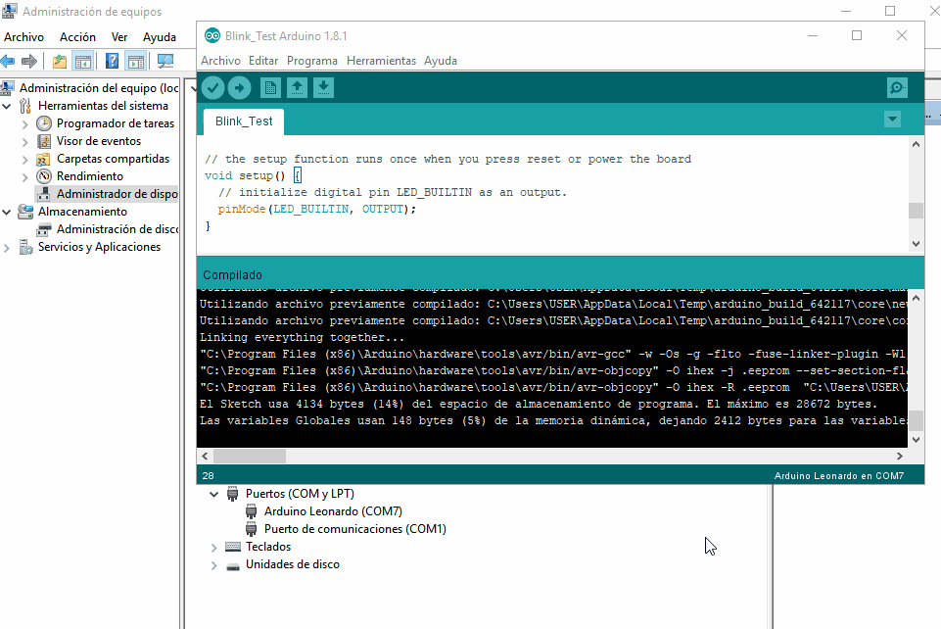The image size is (941, 629).
Task: Click the Unidades de disco drive icon
Action: pyautogui.click(x=233, y=565)
